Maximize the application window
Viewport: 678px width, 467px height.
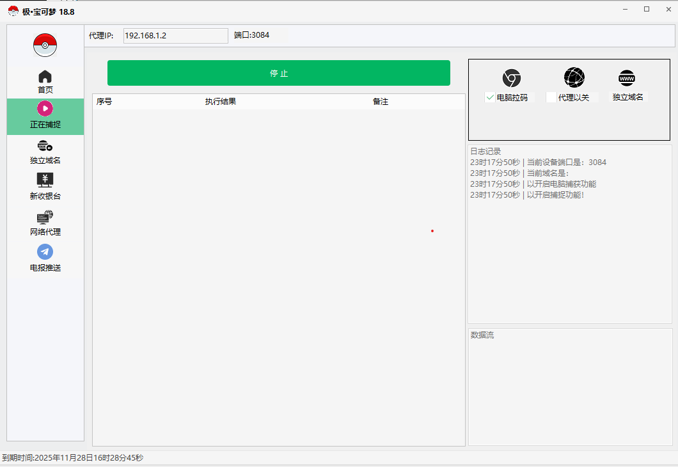tap(647, 9)
